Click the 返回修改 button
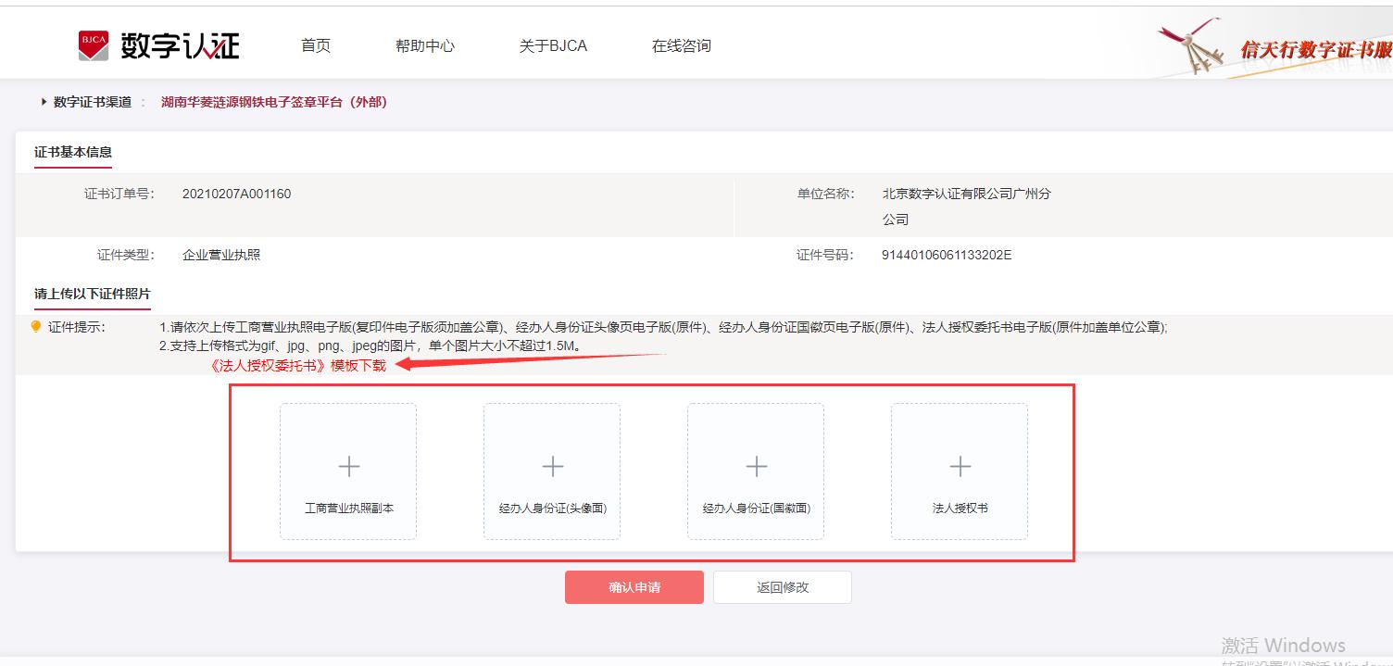Viewport: 1393px width, 666px height. [782, 586]
